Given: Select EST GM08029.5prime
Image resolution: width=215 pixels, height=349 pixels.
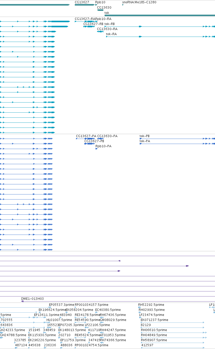Looking at the screenshot, I should pos(113,320).
